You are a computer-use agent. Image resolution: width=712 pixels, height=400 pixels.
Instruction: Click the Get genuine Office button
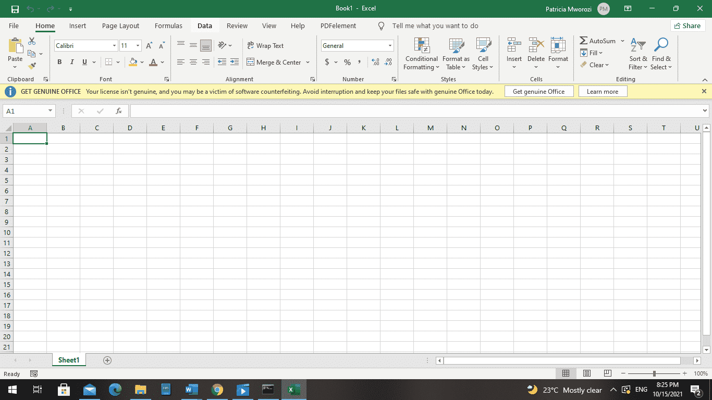[539, 91]
